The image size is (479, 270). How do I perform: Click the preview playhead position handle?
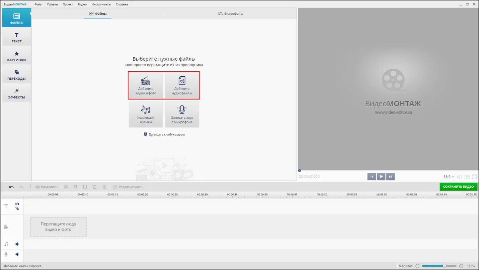(300, 171)
